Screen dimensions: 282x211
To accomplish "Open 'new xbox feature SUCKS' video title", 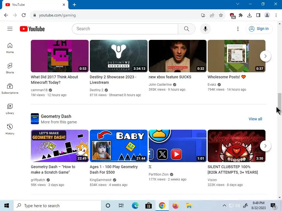I will pyautogui.click(x=170, y=77).
